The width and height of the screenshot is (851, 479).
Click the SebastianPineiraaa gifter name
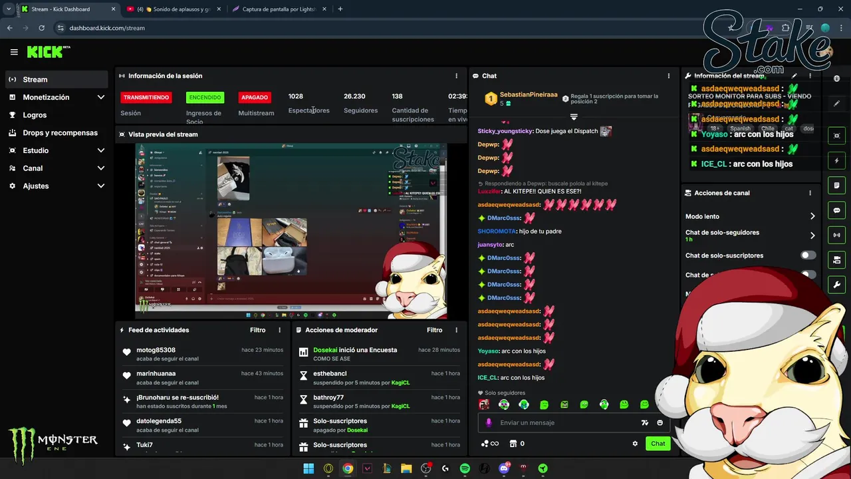tap(529, 95)
